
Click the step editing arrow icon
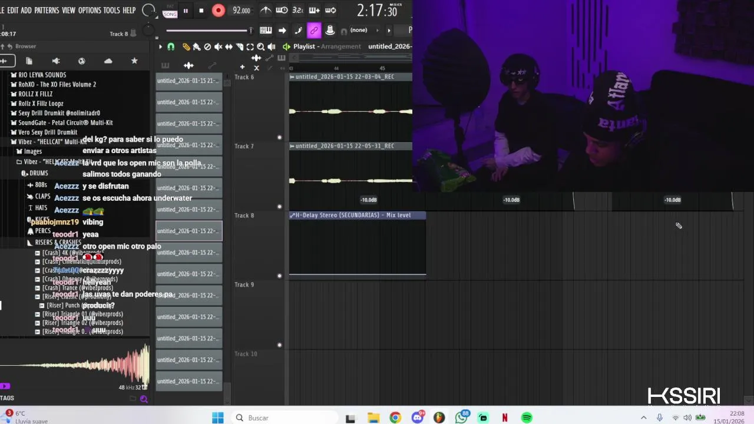(282, 31)
